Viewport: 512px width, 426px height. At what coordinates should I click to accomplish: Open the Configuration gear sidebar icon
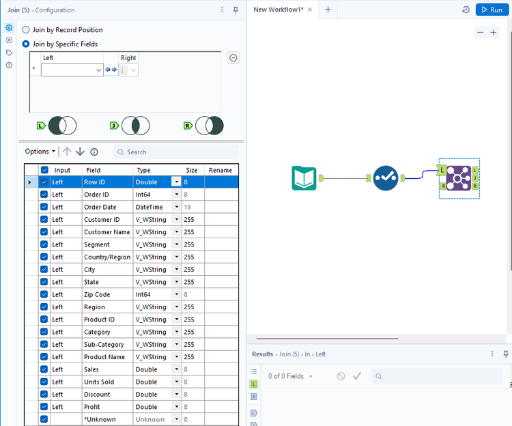9,28
